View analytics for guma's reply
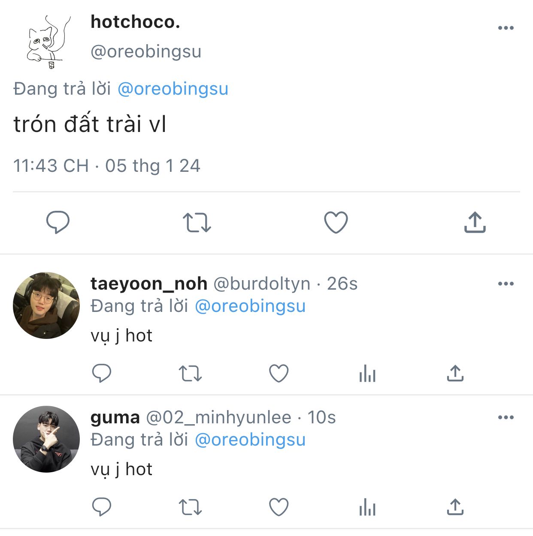 click(x=367, y=507)
